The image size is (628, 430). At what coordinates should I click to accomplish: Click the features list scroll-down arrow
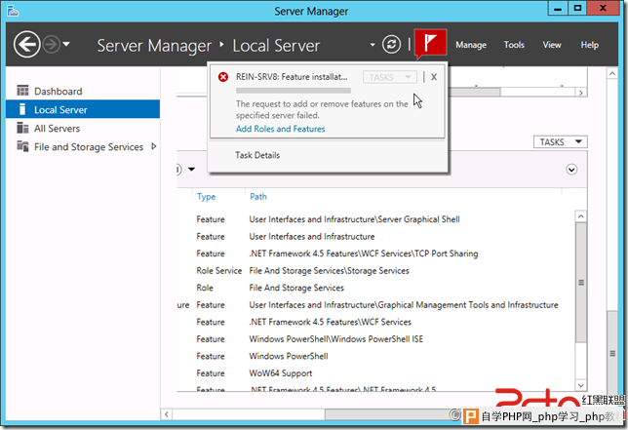tap(581, 385)
